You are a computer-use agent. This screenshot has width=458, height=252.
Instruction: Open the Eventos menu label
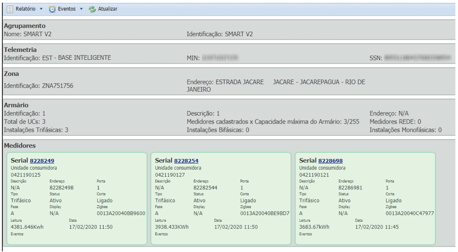[x=67, y=9]
